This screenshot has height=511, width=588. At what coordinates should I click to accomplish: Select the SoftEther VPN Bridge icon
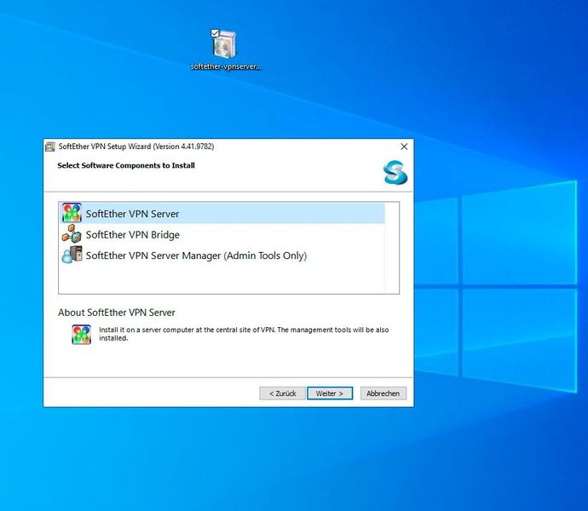72,234
